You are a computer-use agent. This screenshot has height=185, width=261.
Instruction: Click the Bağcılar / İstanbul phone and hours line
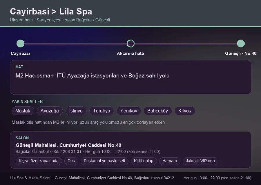pyautogui.click(x=88, y=152)
